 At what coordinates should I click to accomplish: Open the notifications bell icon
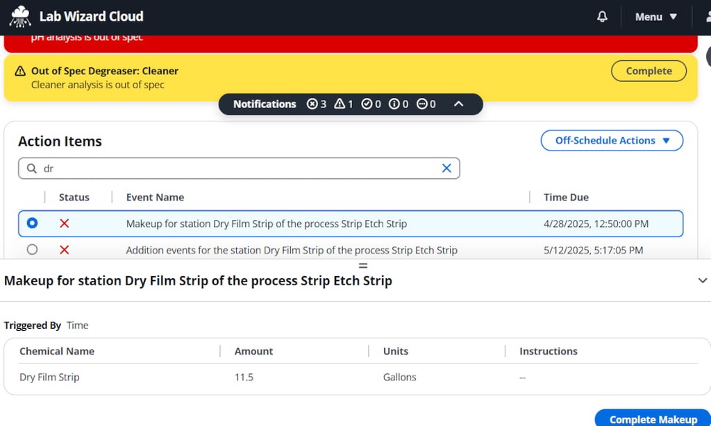click(x=602, y=17)
